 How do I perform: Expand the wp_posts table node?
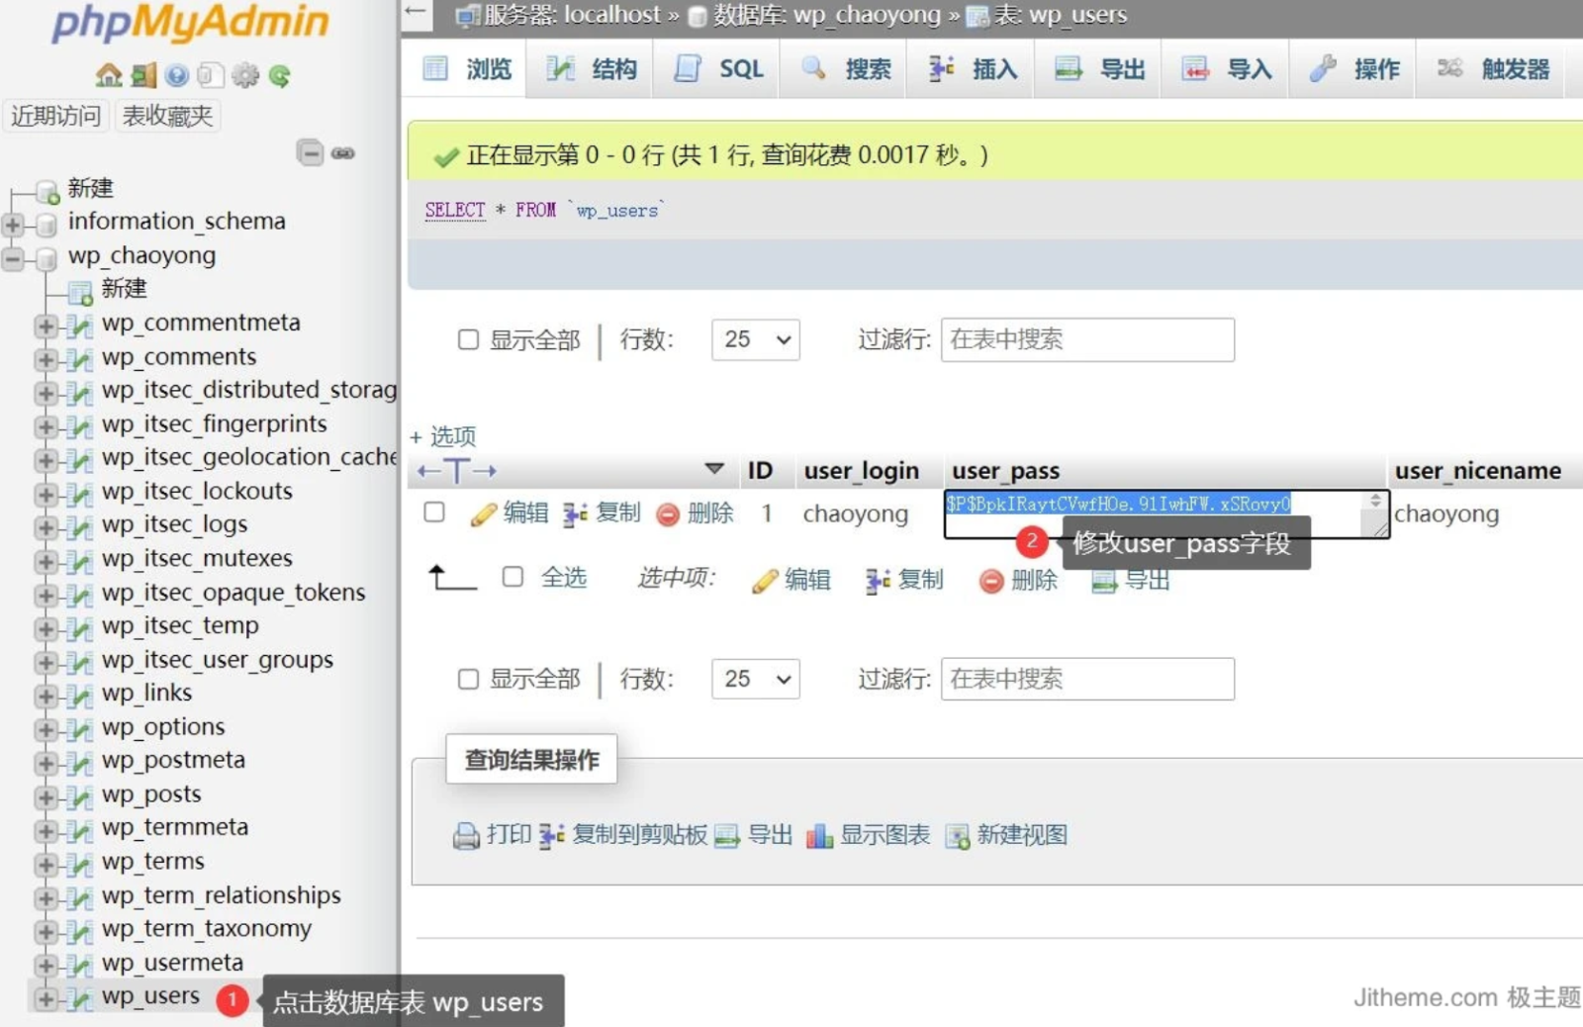click(x=46, y=796)
